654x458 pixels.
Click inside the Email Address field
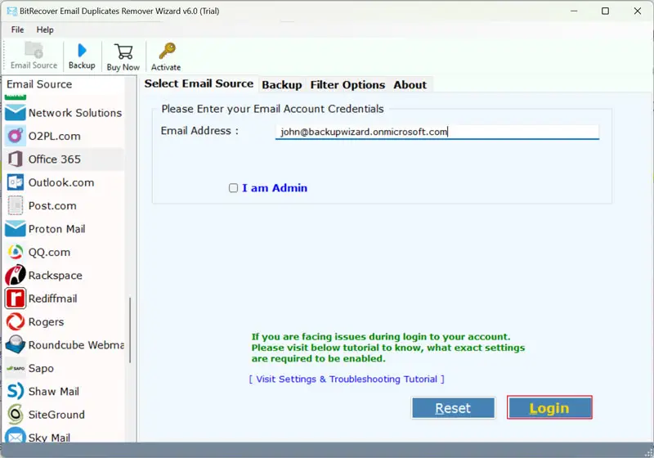437,132
